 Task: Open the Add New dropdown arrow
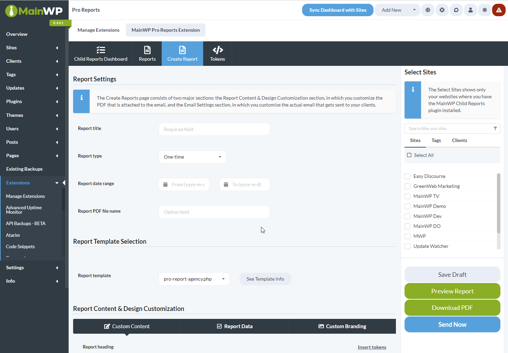pyautogui.click(x=414, y=10)
